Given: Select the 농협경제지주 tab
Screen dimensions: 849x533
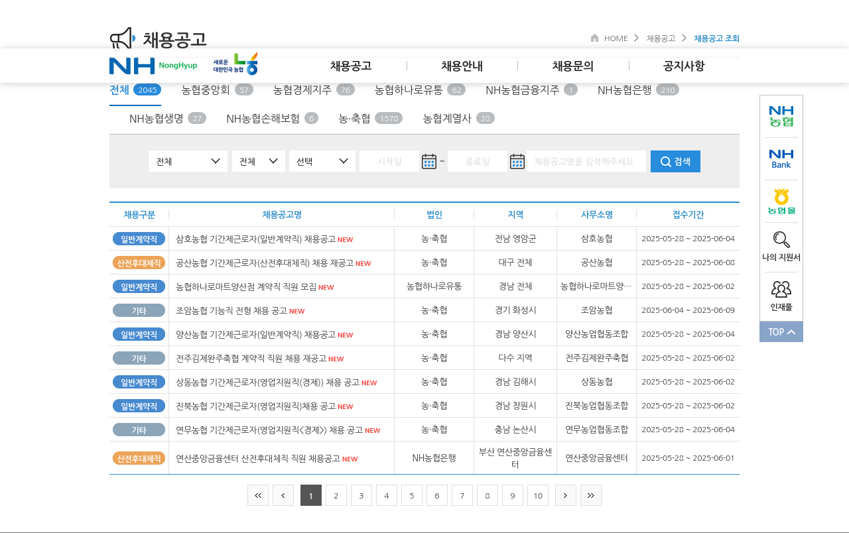Looking at the screenshot, I should [x=314, y=89].
